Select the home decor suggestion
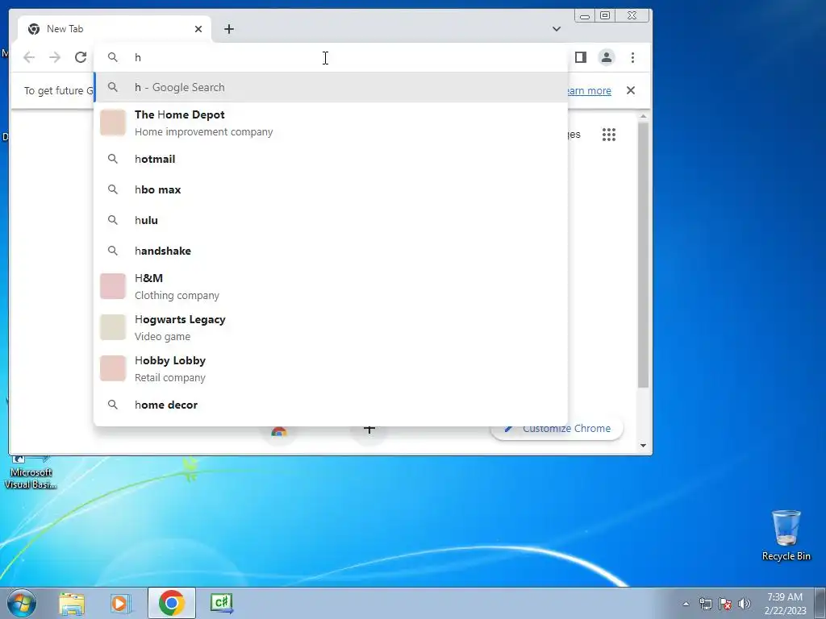Viewport: 826px width, 619px height. 331,405
